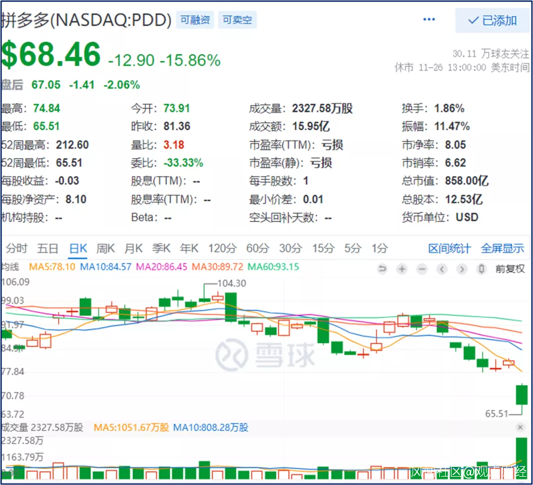Image resolution: width=533 pixels, height=485 pixels.
Task: Click the 已添加 added-to-watchlist button
Action: [x=493, y=20]
